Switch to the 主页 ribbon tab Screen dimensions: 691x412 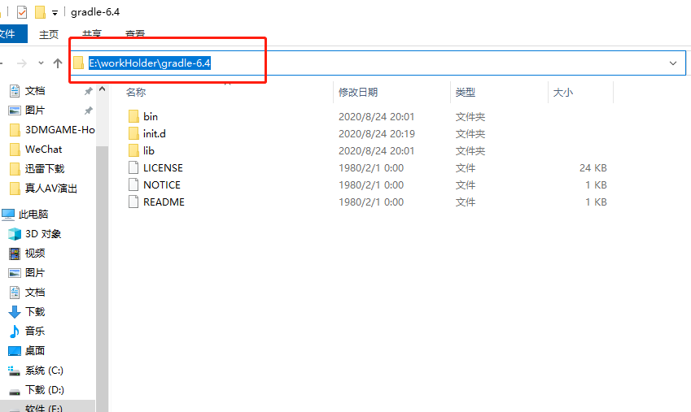(49, 34)
